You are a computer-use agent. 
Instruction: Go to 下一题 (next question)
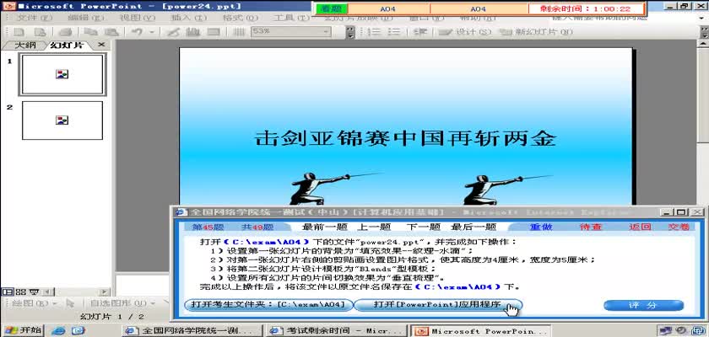[x=423, y=227]
